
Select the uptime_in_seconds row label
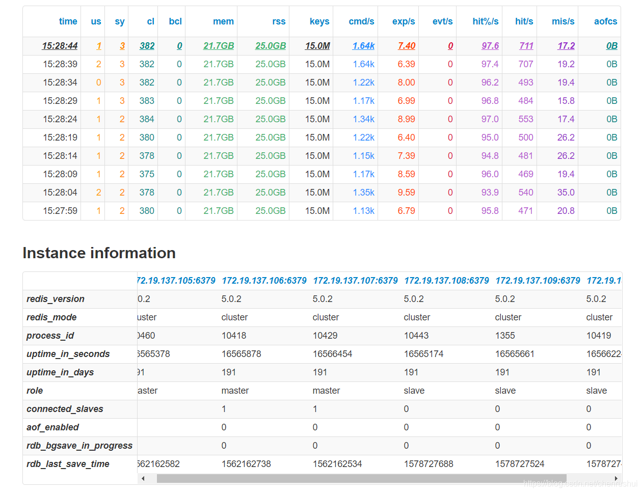click(68, 354)
